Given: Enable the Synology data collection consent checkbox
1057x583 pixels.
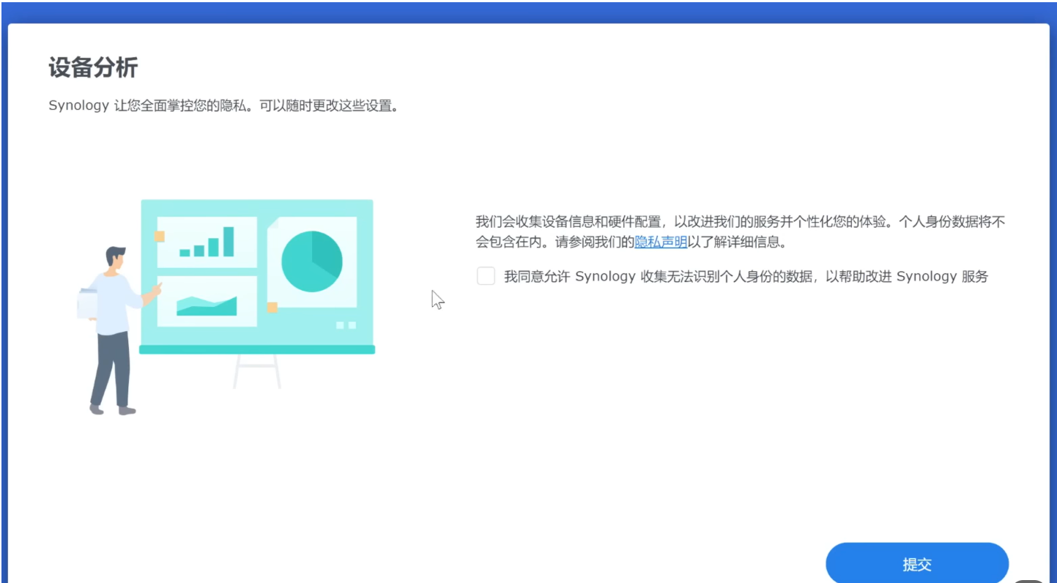Looking at the screenshot, I should click(x=486, y=276).
